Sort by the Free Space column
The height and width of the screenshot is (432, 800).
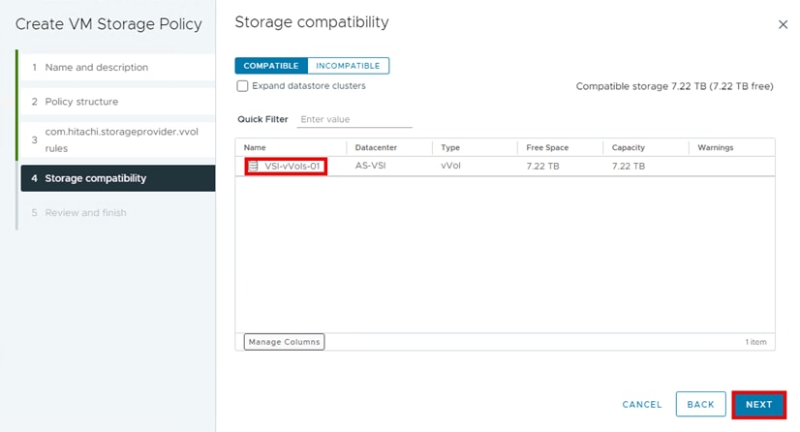tap(548, 147)
